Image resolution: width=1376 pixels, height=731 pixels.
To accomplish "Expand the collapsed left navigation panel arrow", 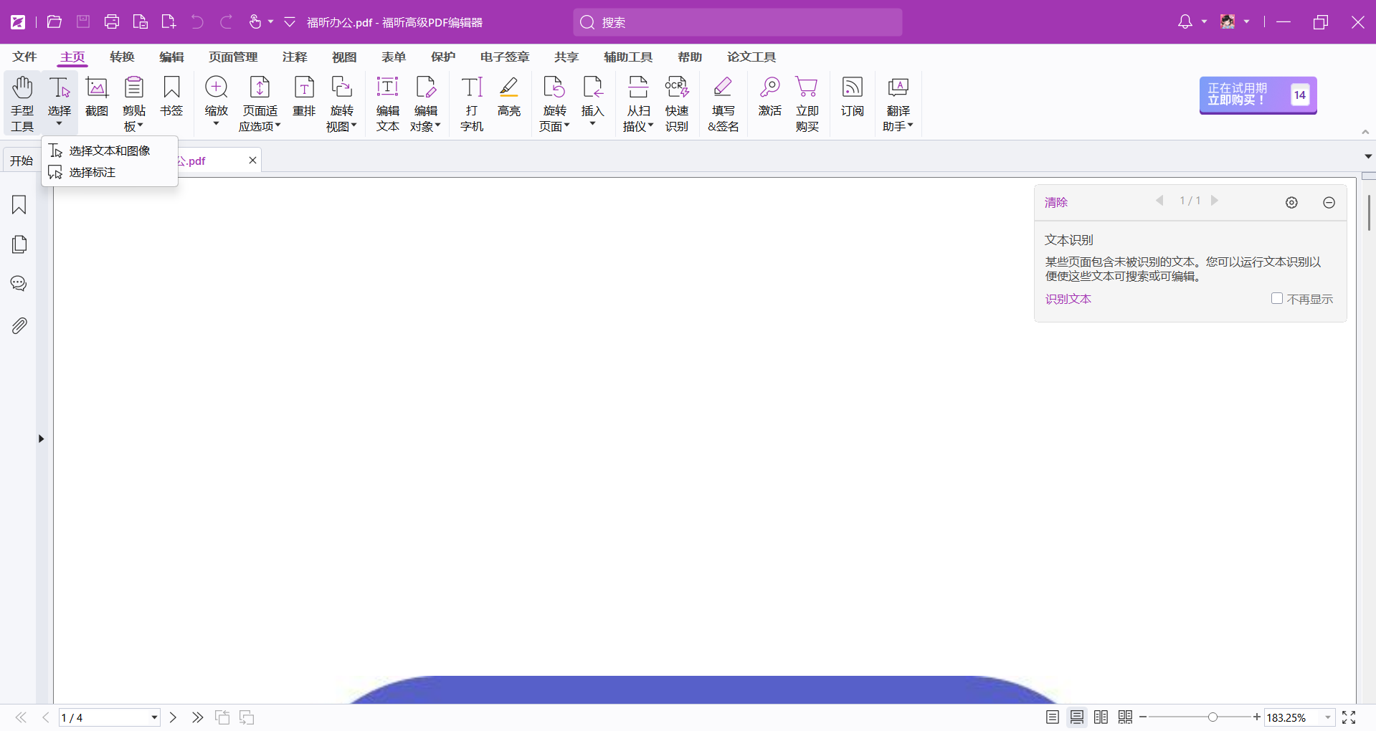I will pos(41,439).
